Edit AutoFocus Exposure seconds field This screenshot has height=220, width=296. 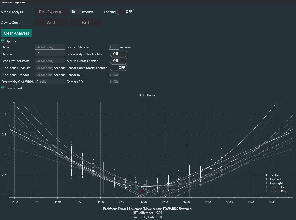tap(44, 68)
